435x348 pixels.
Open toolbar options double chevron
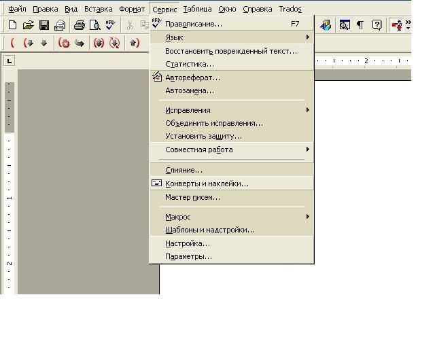pyautogui.click(x=408, y=24)
